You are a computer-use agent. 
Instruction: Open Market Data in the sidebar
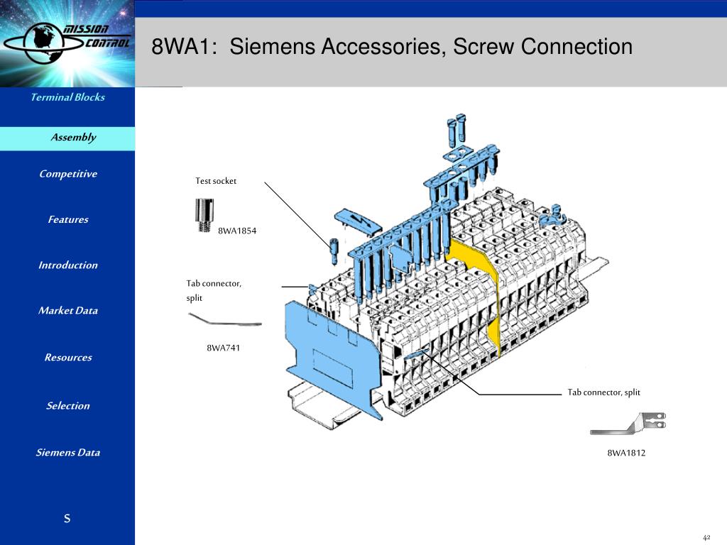tap(67, 311)
